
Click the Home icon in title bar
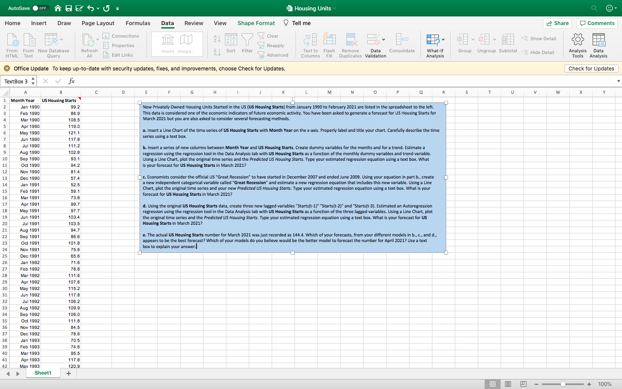[58, 8]
